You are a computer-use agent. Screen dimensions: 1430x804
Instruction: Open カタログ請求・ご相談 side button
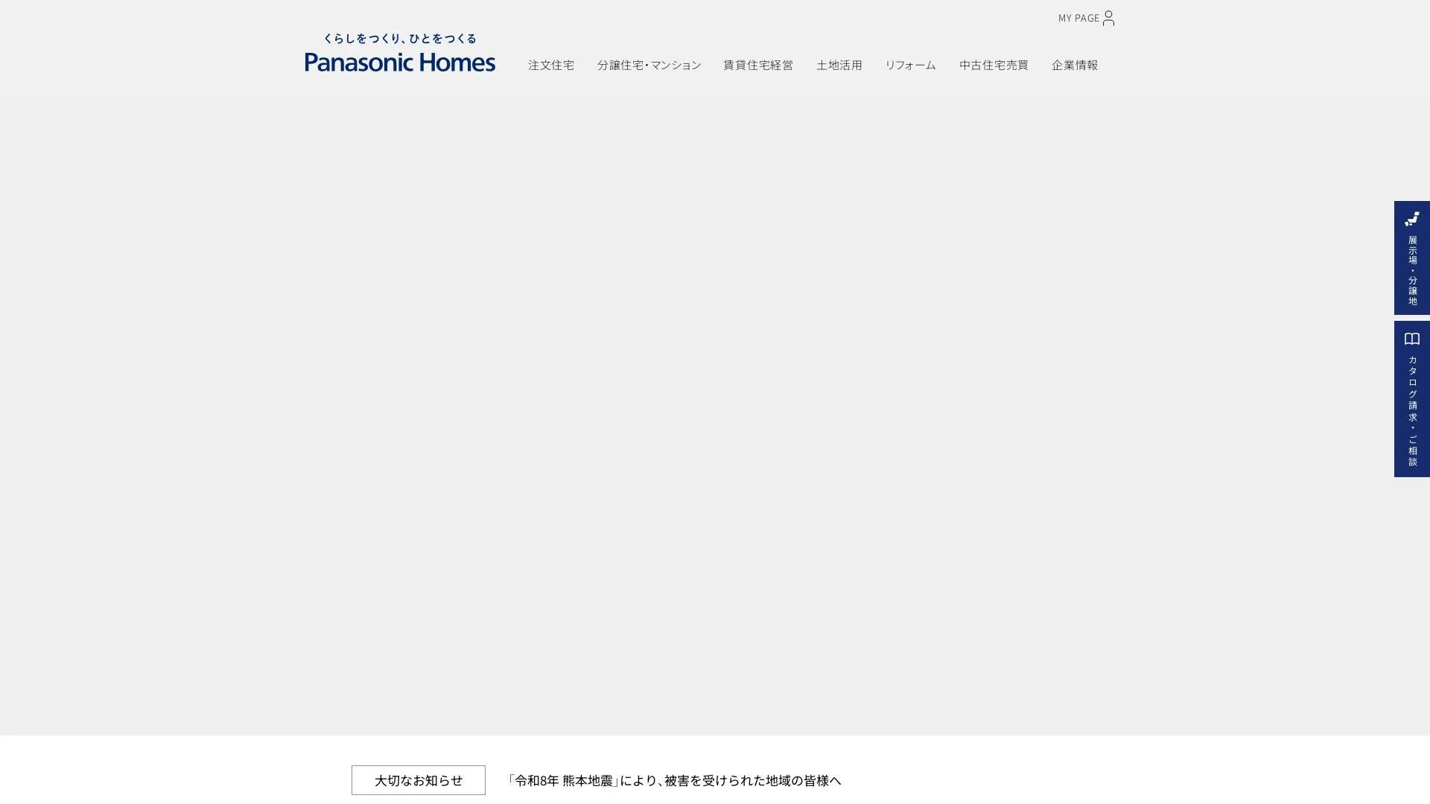[x=1412, y=399]
